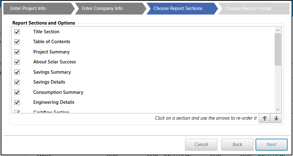The width and height of the screenshot is (293, 156).
Task: Disable the Project Summary checkbox
Action: click(17, 52)
